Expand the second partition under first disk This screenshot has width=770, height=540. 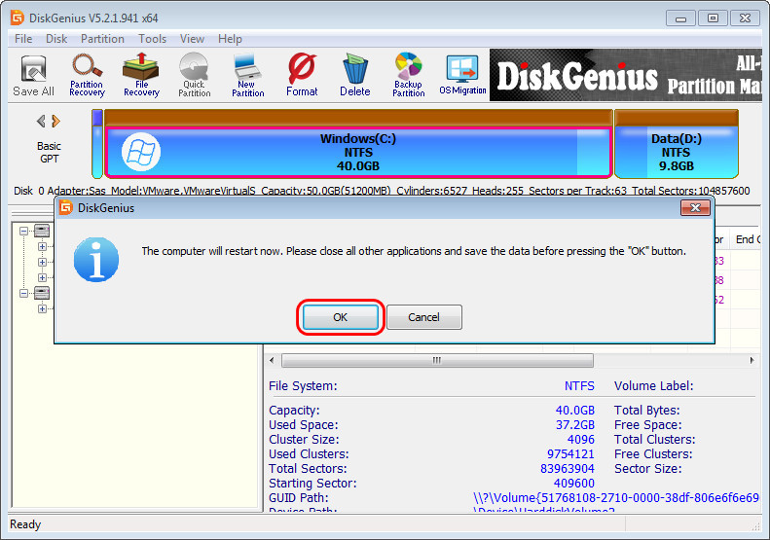tap(42, 262)
